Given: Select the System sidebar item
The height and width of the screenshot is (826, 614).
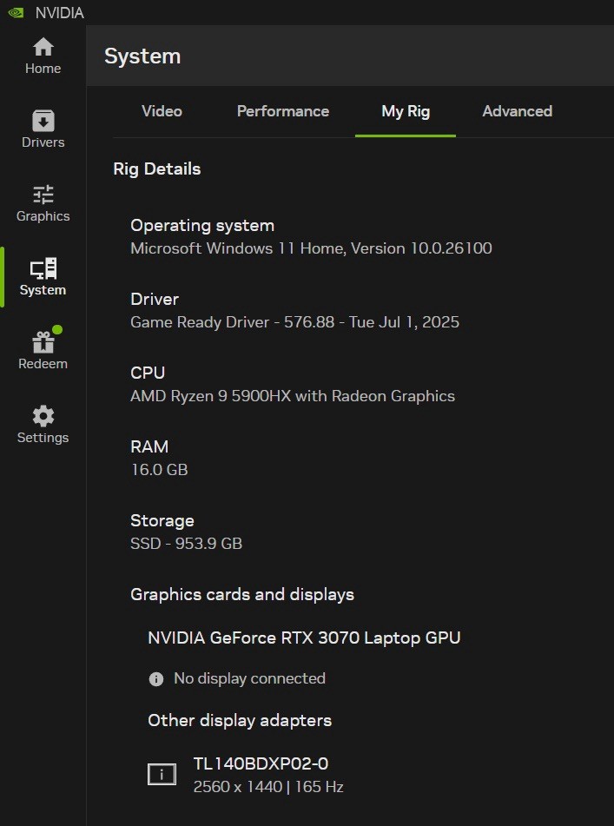Looking at the screenshot, I should click(43, 277).
